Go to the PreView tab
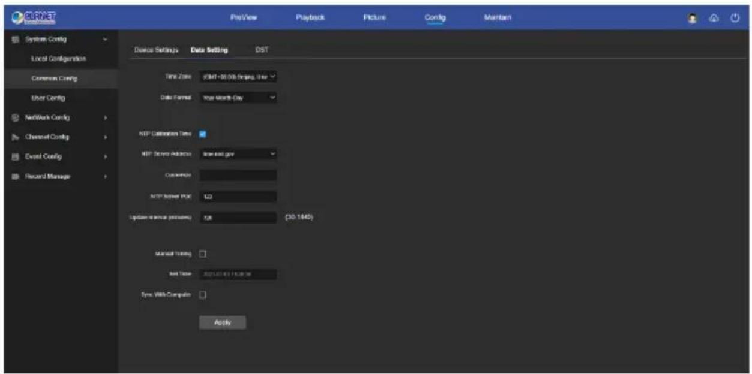 click(244, 18)
